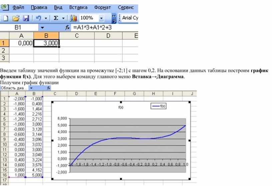Expand the Undo history dropdown arrow
Viewport: 272px width, 186px height.
[x=46, y=18]
